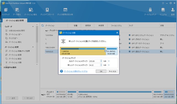Open Bootable Media (ブータブルメディア)
This screenshot has width=177, height=104.
click(x=150, y=12)
